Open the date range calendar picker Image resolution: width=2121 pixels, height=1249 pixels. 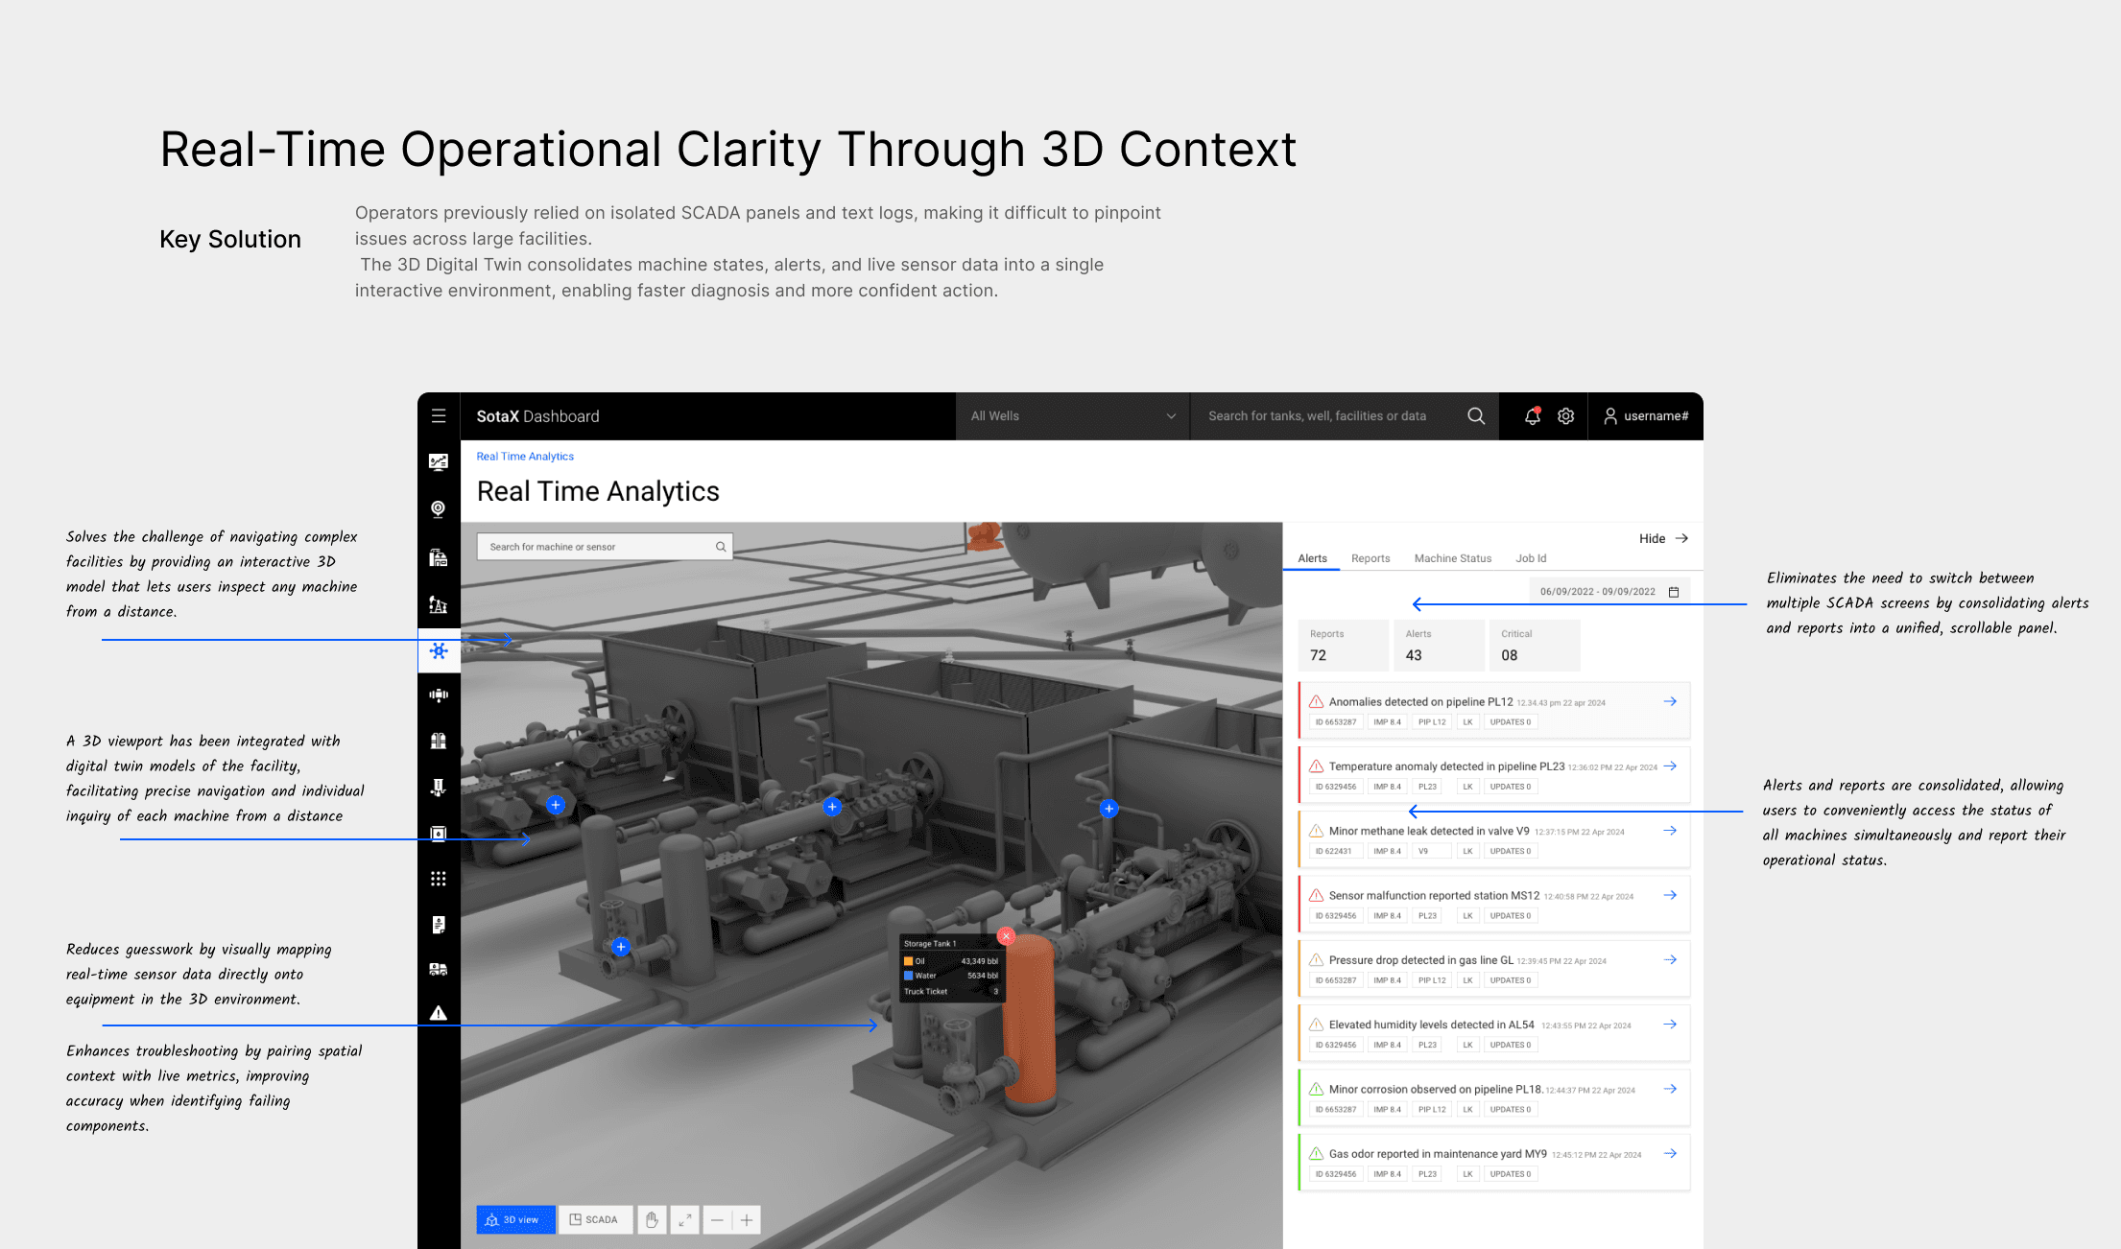click(x=1674, y=592)
